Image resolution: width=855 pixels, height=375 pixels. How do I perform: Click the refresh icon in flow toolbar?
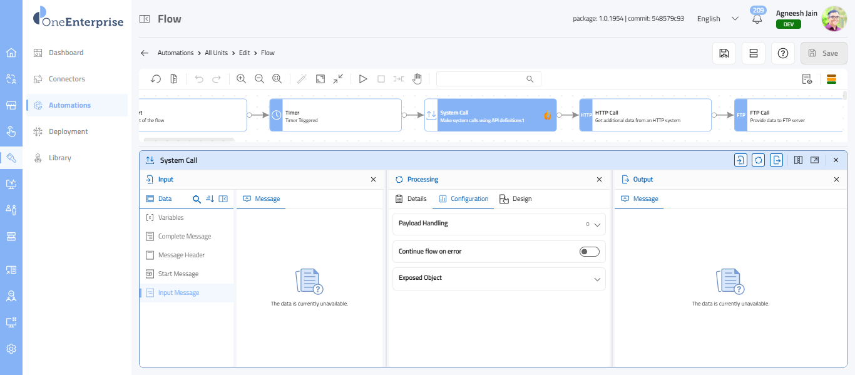tap(156, 79)
